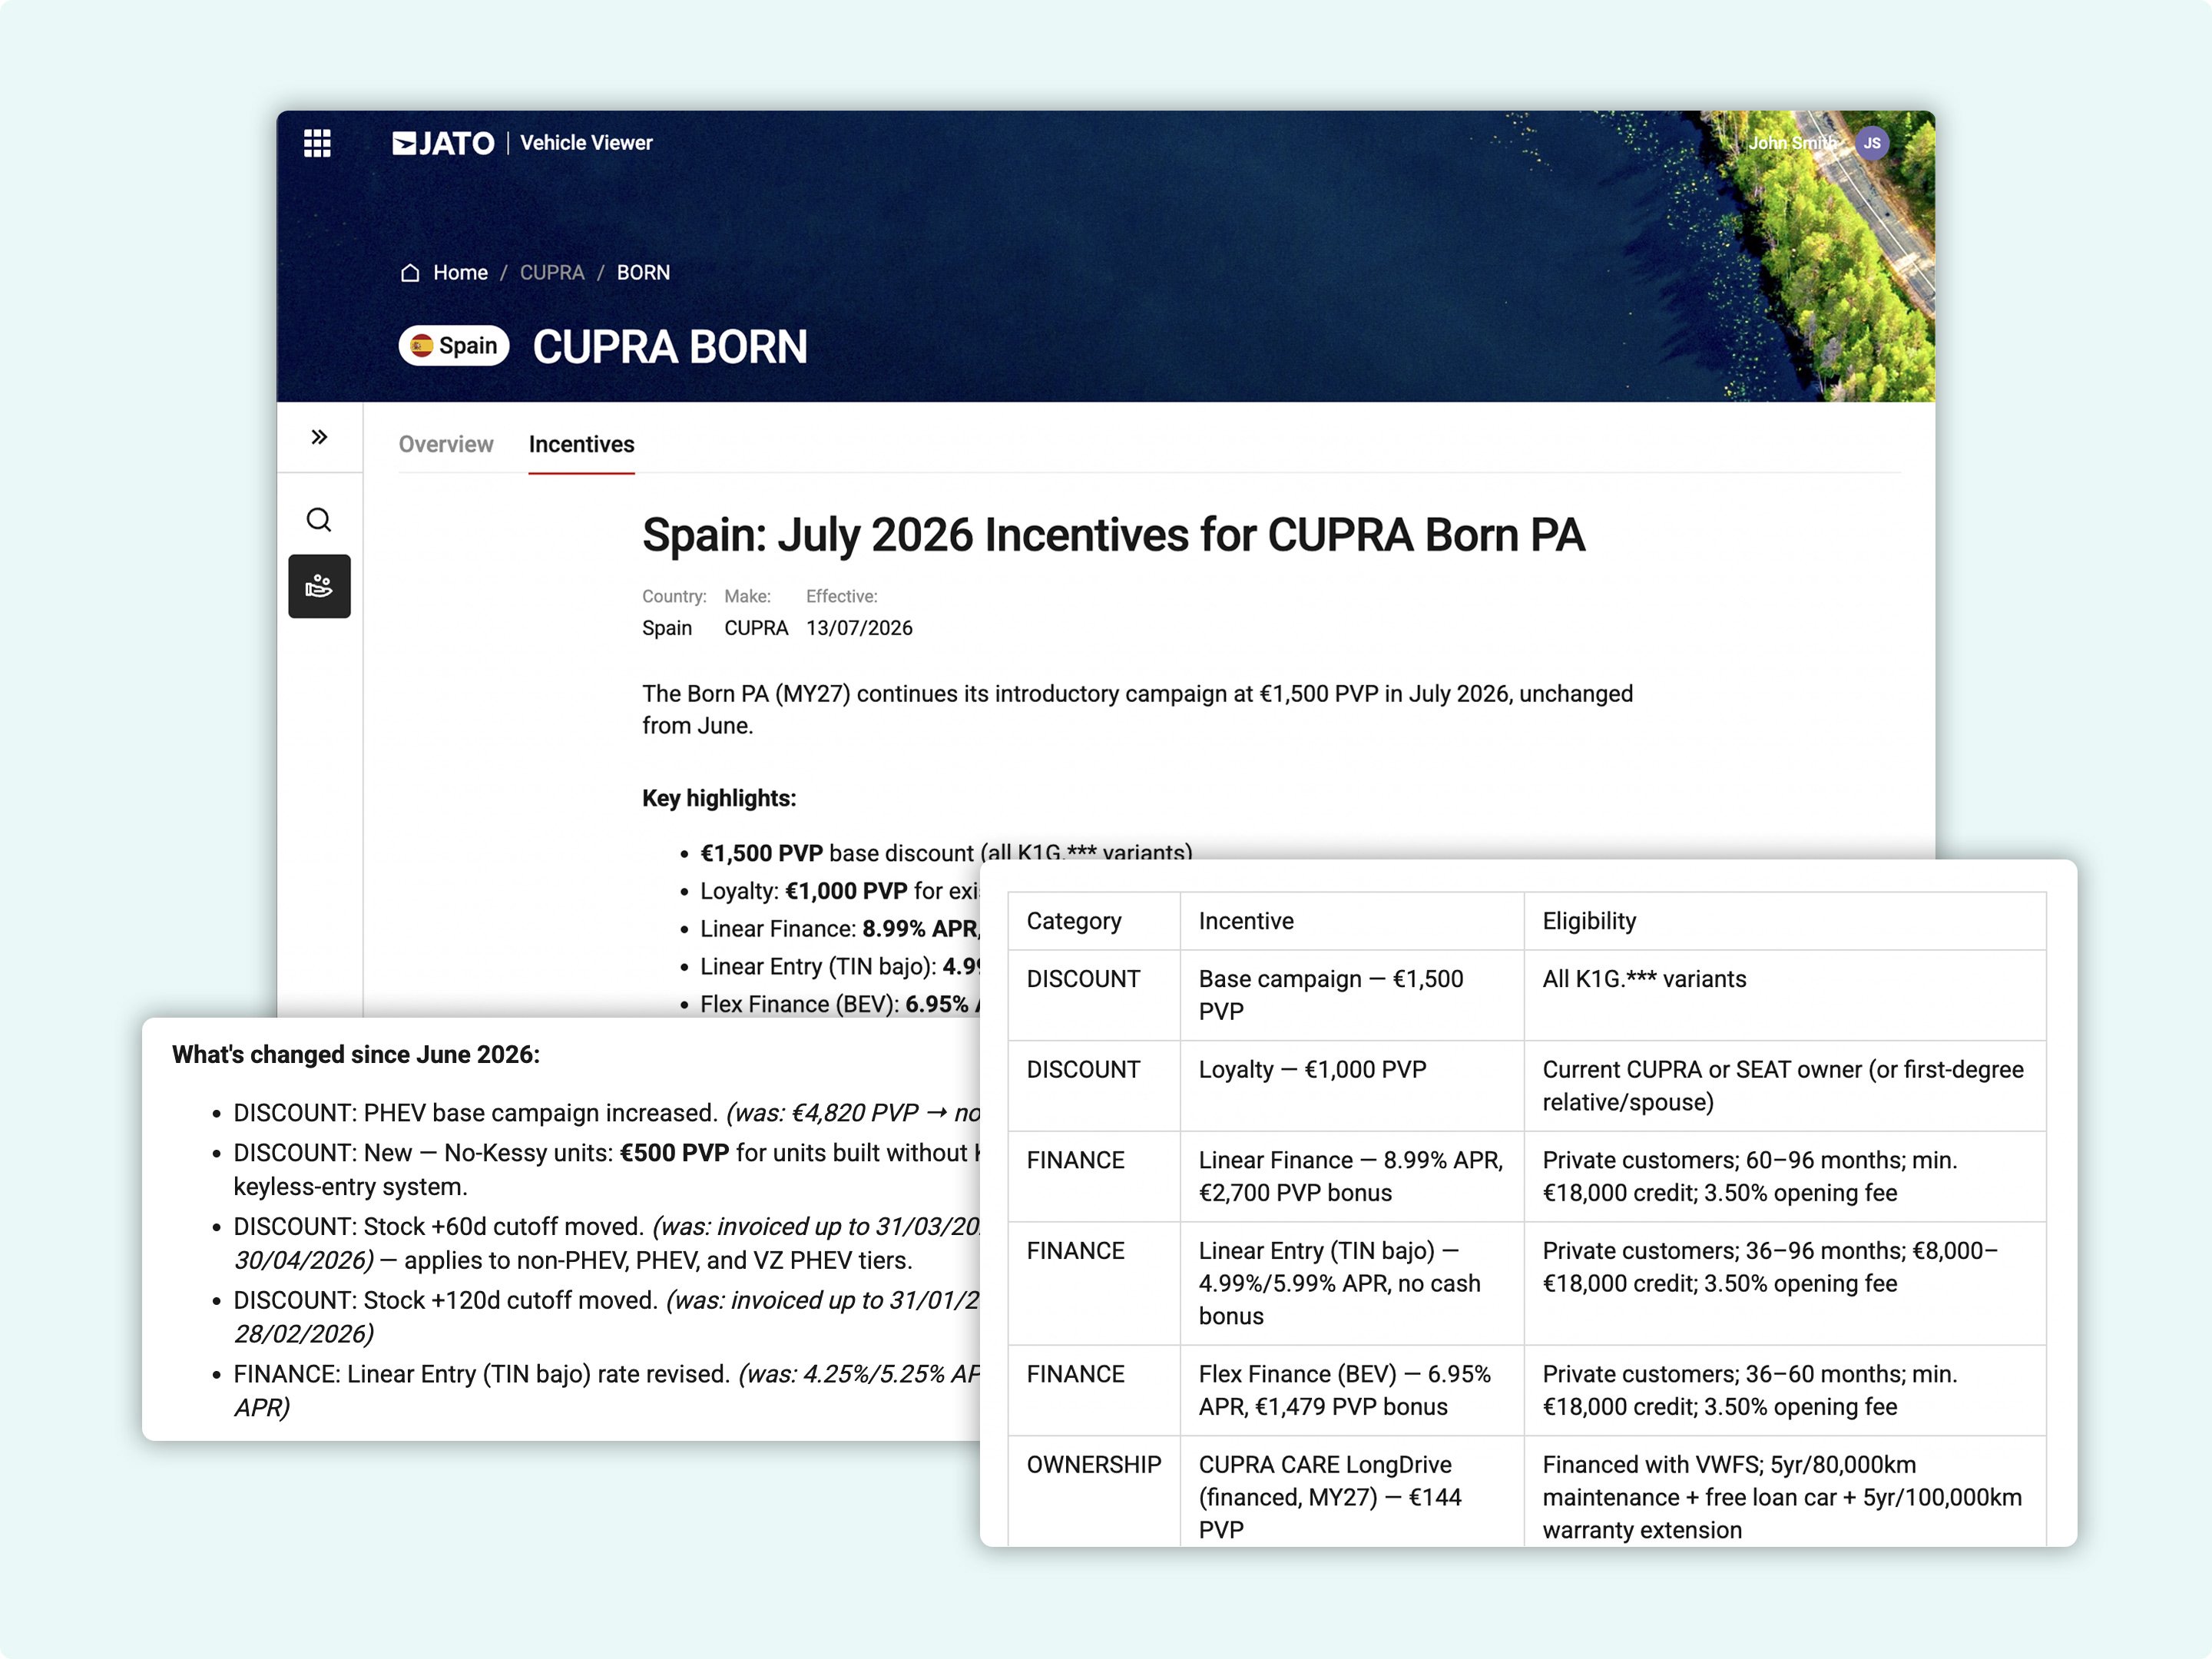This screenshot has height=1659, width=2212.
Task: Click the BORN breadcrumb item
Action: click(x=643, y=273)
